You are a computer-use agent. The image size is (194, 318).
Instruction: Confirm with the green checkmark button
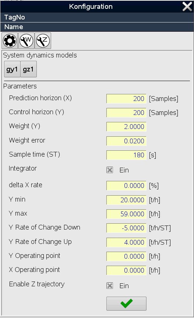[x=126, y=303]
